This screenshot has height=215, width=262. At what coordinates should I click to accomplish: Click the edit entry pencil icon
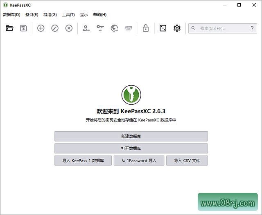[x=55, y=28]
